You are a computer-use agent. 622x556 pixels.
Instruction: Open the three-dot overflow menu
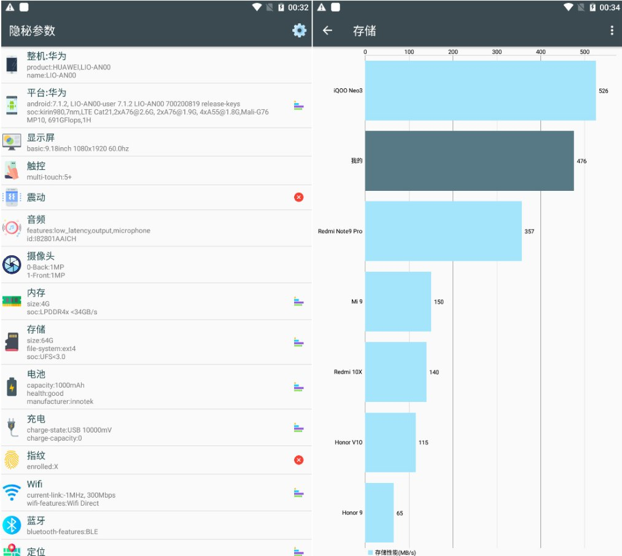click(612, 31)
